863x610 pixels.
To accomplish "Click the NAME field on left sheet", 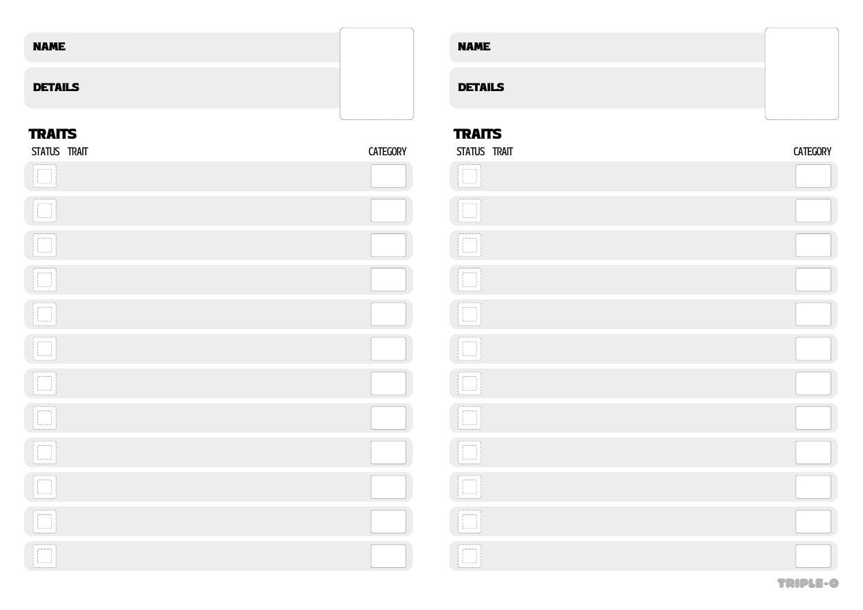I will [x=193, y=47].
